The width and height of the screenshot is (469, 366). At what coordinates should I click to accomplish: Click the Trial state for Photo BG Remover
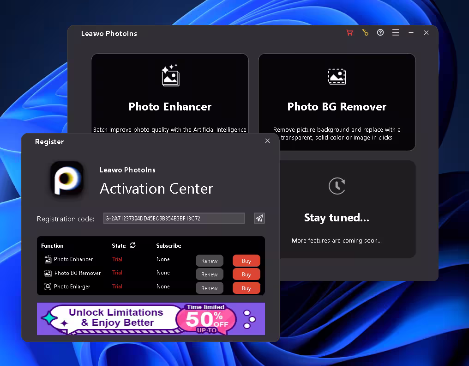pos(117,273)
